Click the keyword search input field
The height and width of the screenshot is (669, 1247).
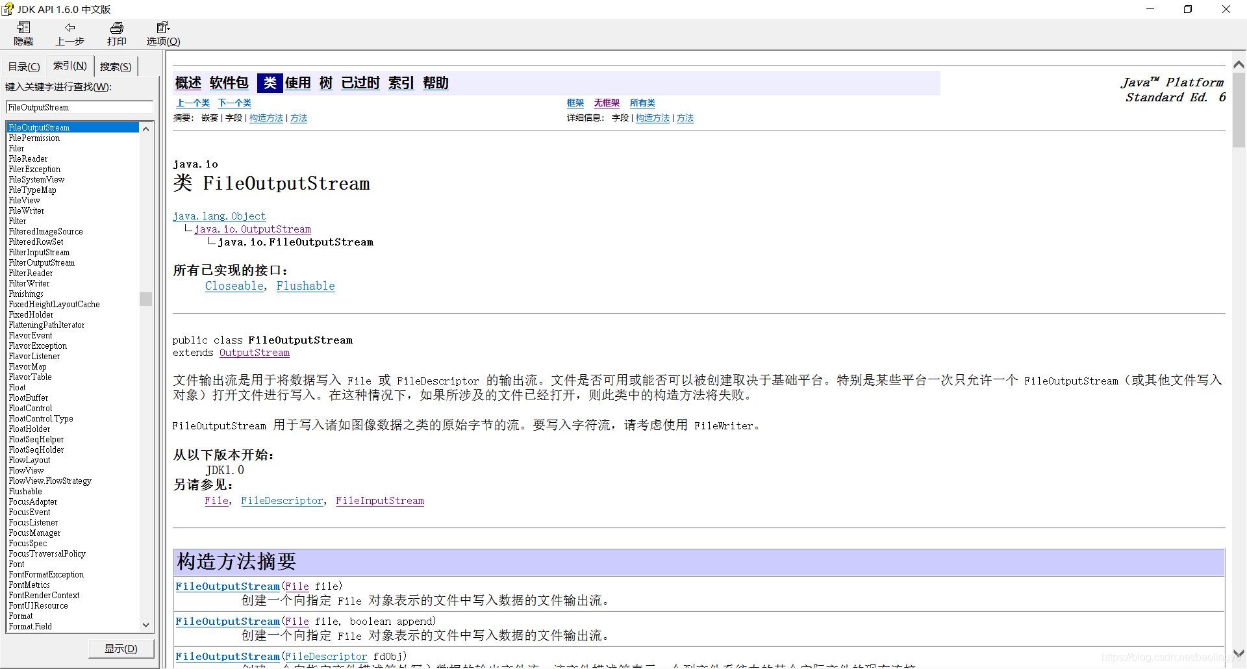pyautogui.click(x=78, y=107)
